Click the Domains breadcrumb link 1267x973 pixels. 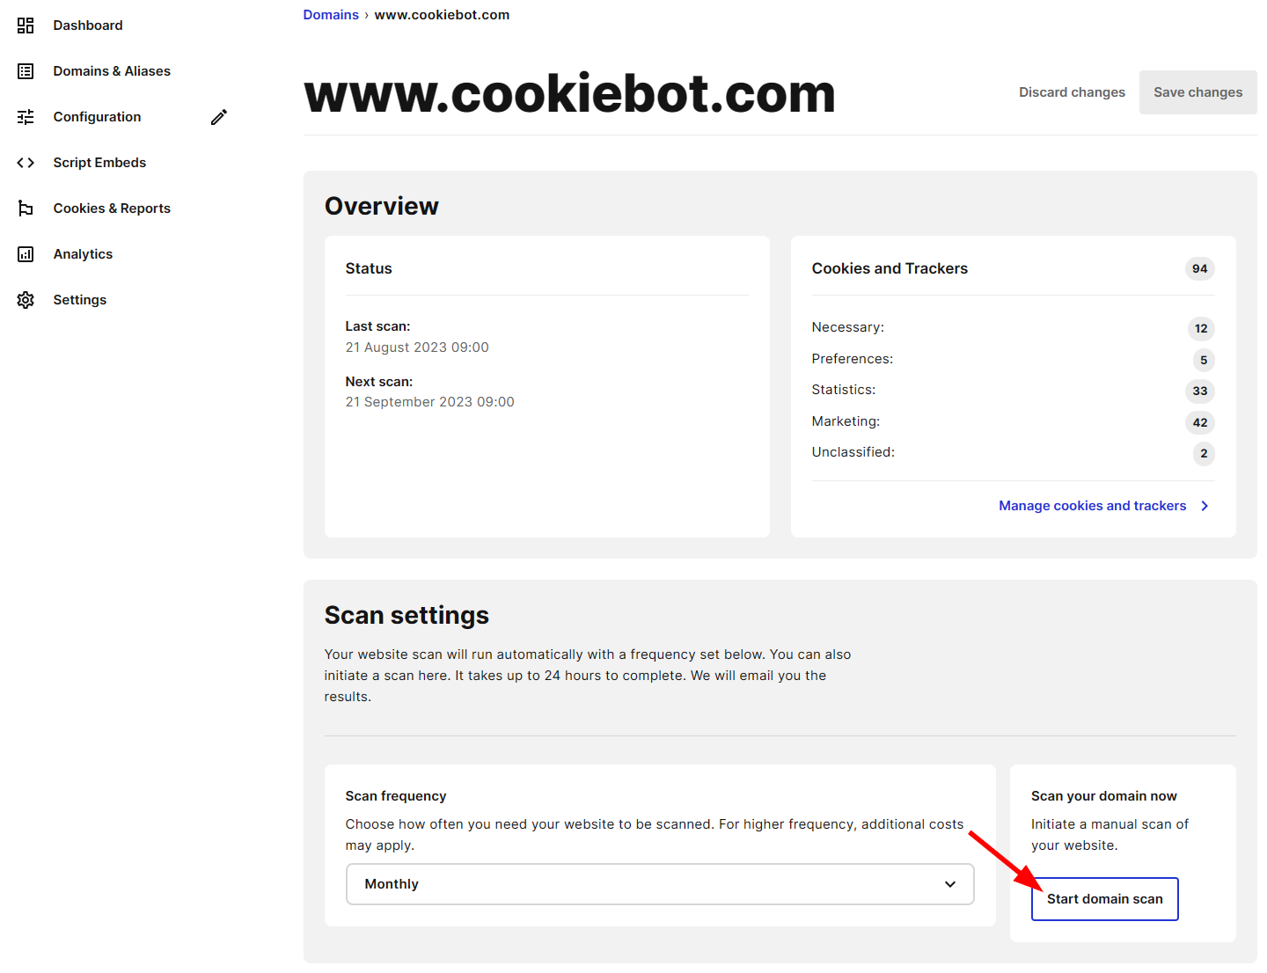pyautogui.click(x=331, y=15)
